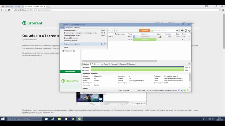The width and height of the screenshot is (225, 126).
Task: Open the Store icon on the taskbar
Action: point(66,119)
